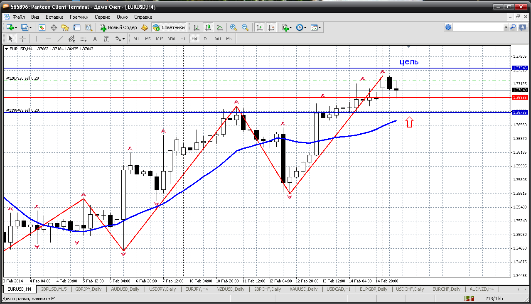Open the Market Watch window icon

pos(42,27)
